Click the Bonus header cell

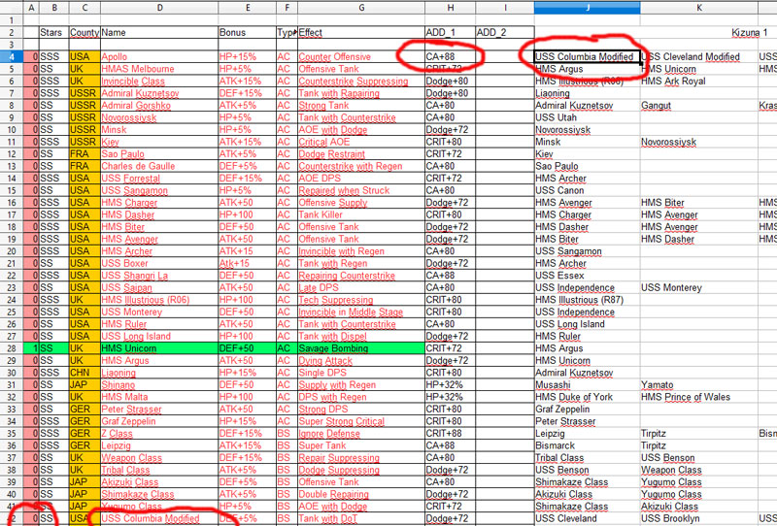246,33
